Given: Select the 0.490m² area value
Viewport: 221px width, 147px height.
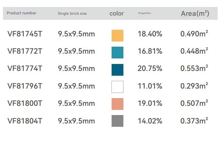Looking at the screenshot, I should click(x=194, y=33).
